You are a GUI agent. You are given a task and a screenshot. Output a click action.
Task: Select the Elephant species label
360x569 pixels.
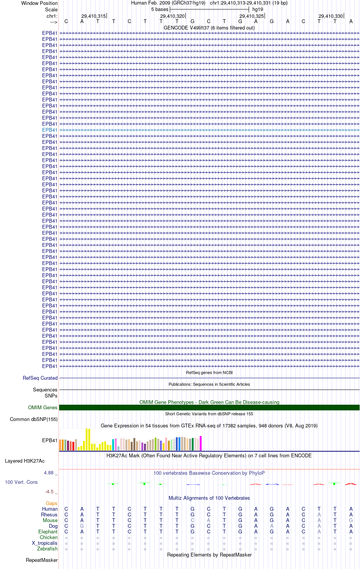coord(48,532)
